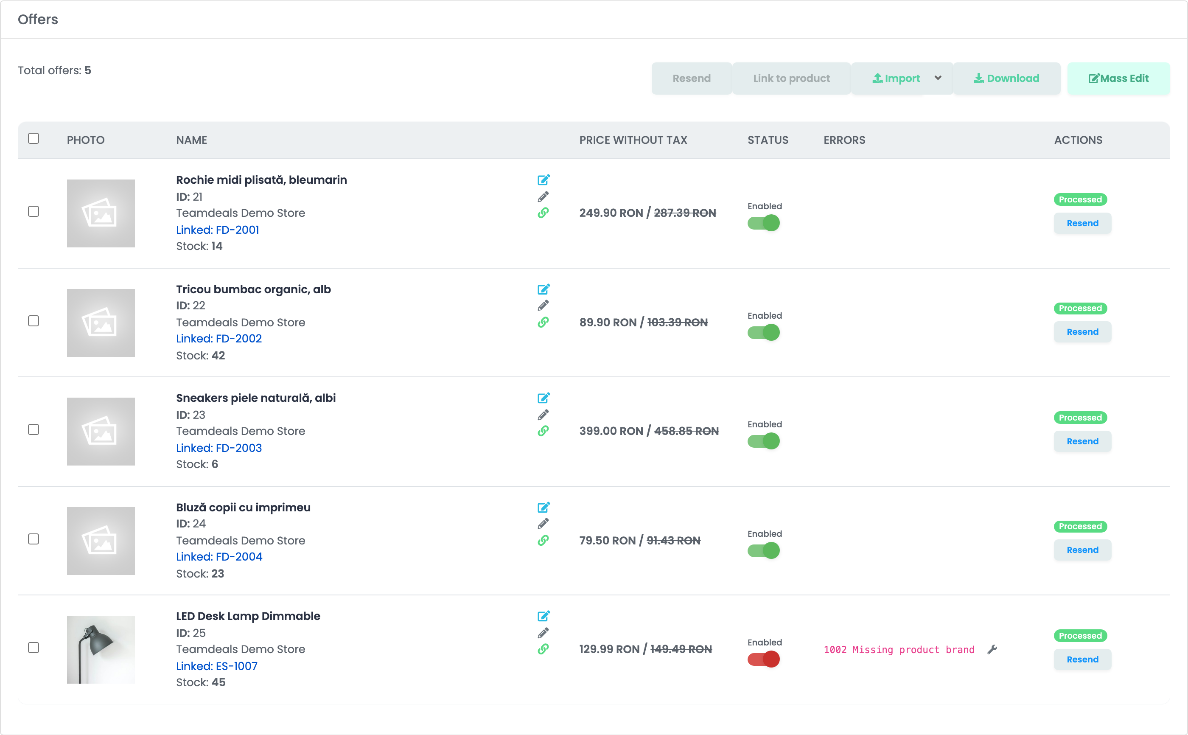Resend the Rochie midi plisată offer
Image resolution: width=1188 pixels, height=735 pixels.
(1082, 223)
